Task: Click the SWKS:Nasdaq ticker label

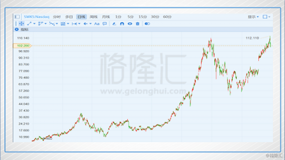Action: tap(37, 17)
